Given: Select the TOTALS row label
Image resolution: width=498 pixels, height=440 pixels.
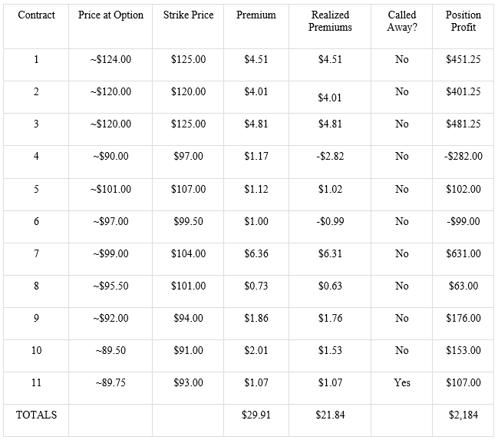Looking at the screenshot, I should [x=36, y=415].
